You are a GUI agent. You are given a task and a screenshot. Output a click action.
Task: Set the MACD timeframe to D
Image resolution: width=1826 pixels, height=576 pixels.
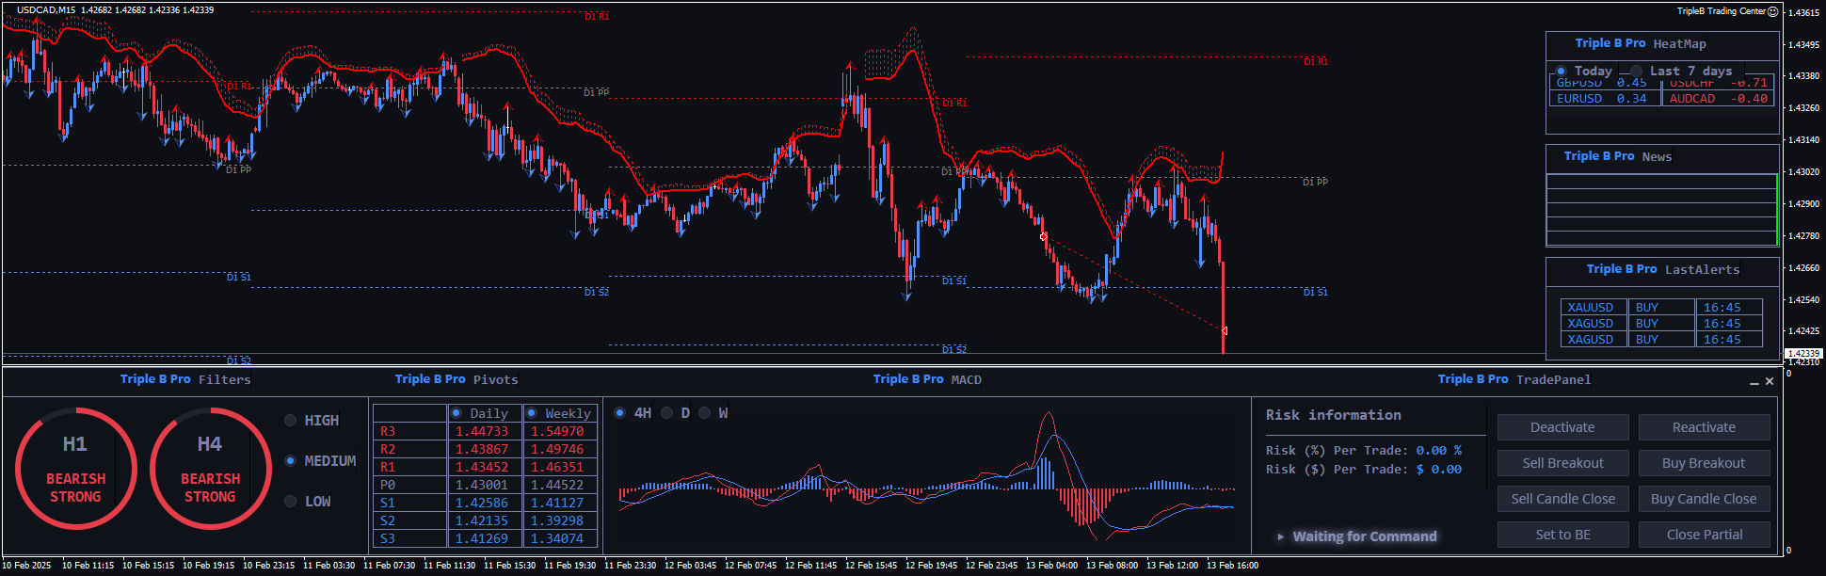point(667,413)
